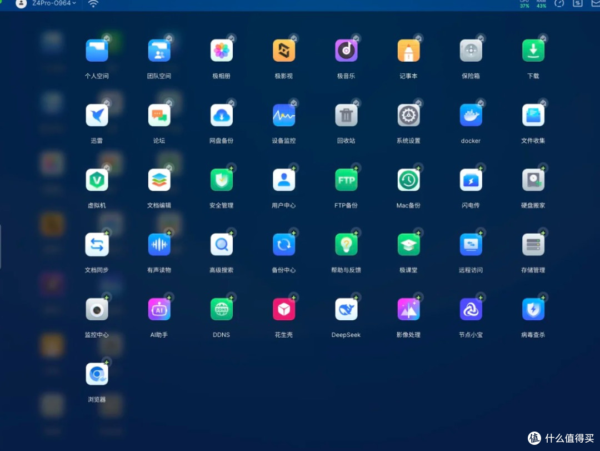The image size is (600, 451).
Task: Launch the 极影视 app
Action: point(284,51)
